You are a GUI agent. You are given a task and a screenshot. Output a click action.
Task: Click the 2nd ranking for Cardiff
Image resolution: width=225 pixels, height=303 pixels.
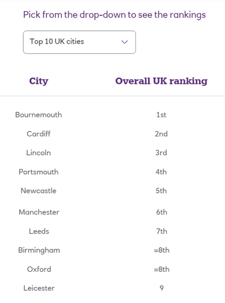161,134
